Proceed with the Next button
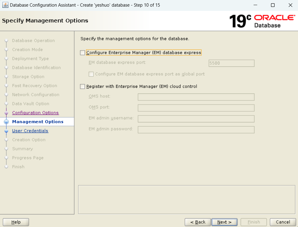298x227 pixels. point(224,222)
